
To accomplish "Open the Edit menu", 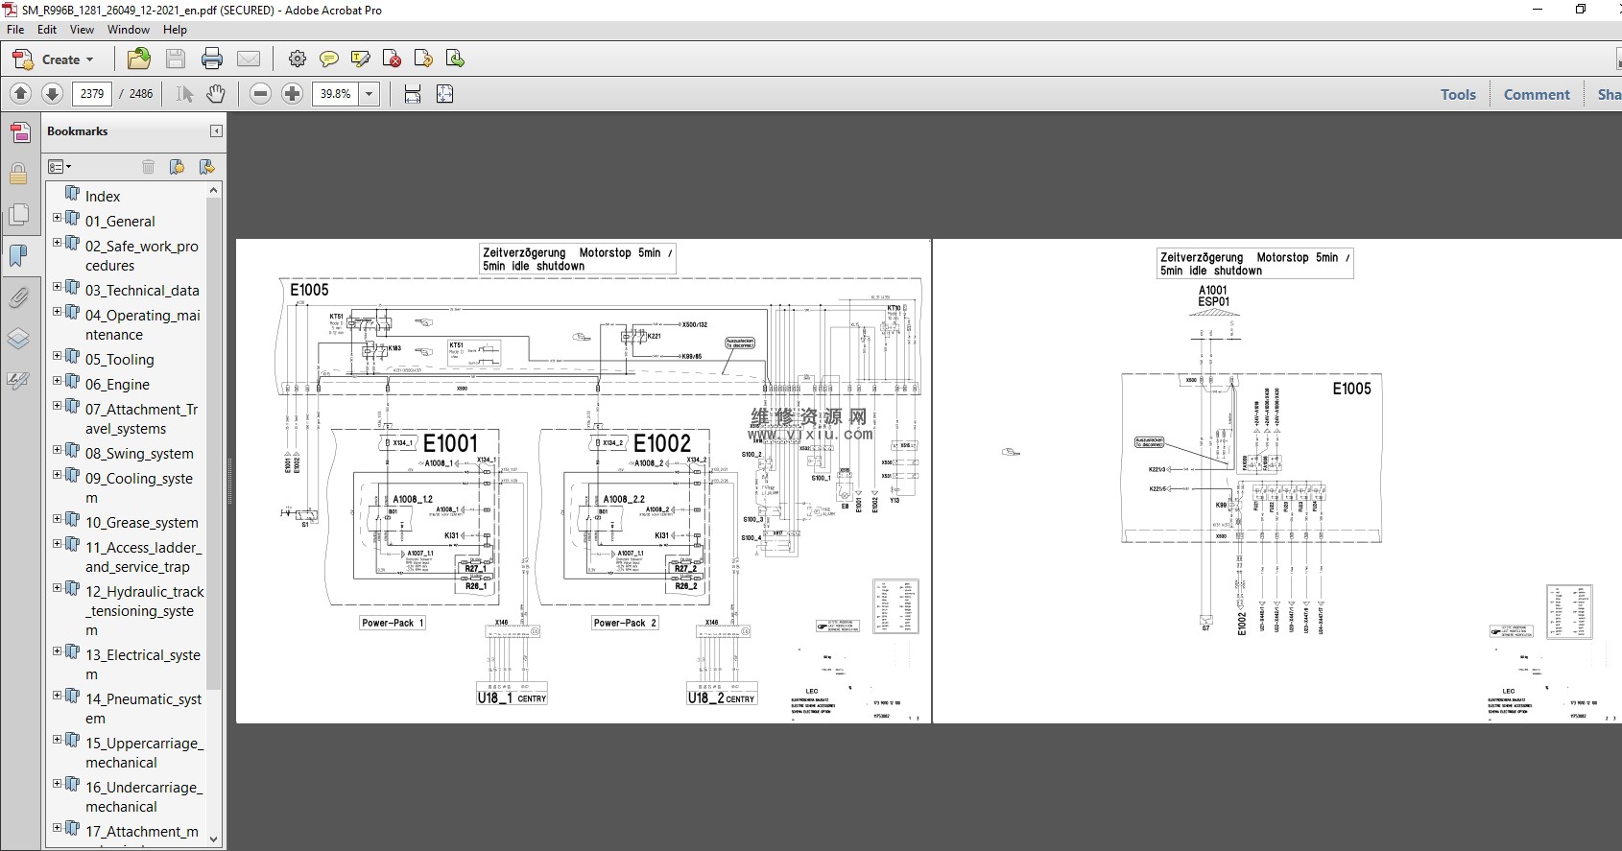I will [x=47, y=30].
